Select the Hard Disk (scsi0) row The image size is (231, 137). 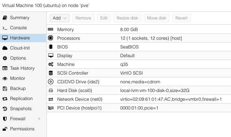click(139, 90)
